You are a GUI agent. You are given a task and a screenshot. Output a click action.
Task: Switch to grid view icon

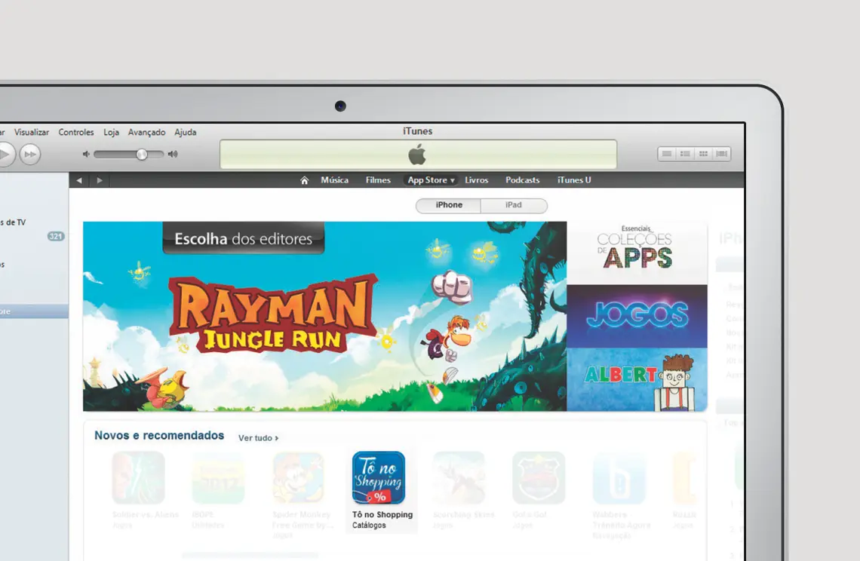point(703,154)
